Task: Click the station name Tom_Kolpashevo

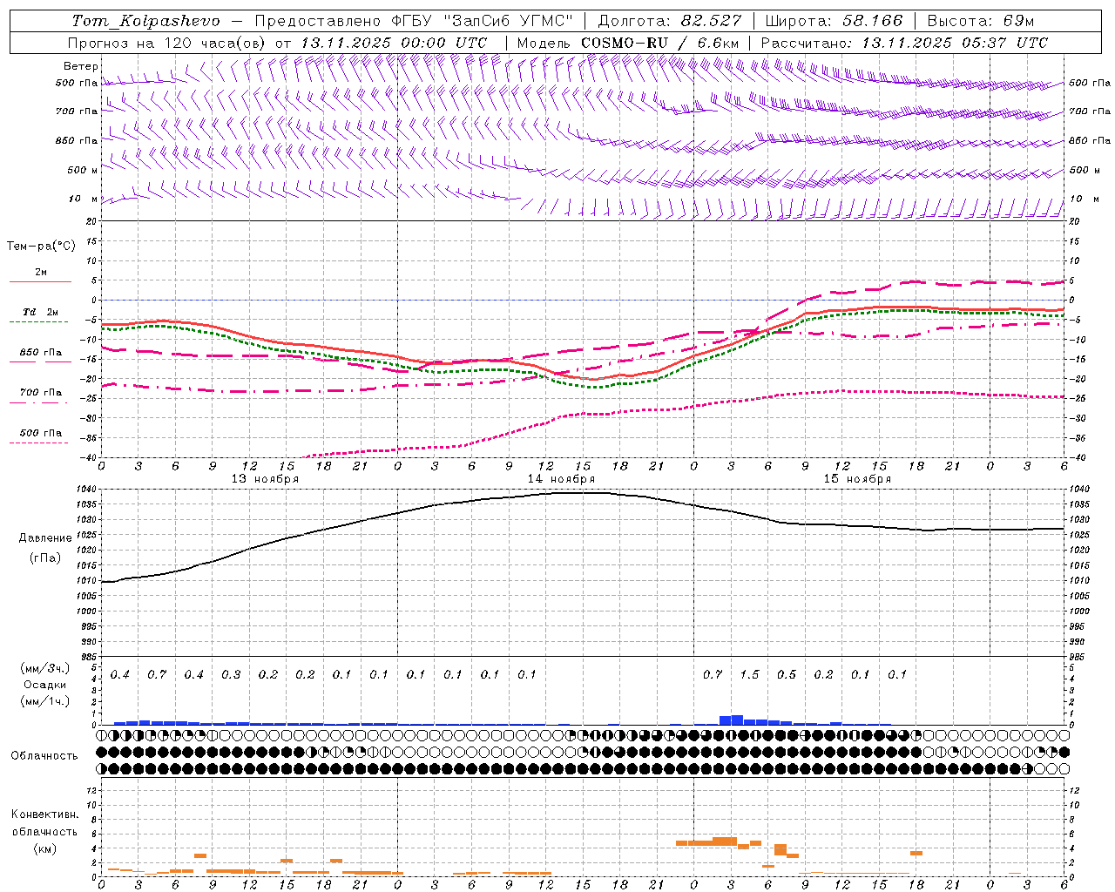Action: click(146, 21)
